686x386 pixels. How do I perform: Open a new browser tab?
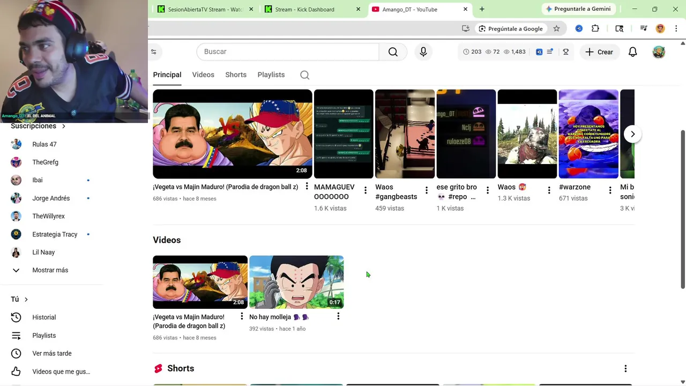coord(482,9)
